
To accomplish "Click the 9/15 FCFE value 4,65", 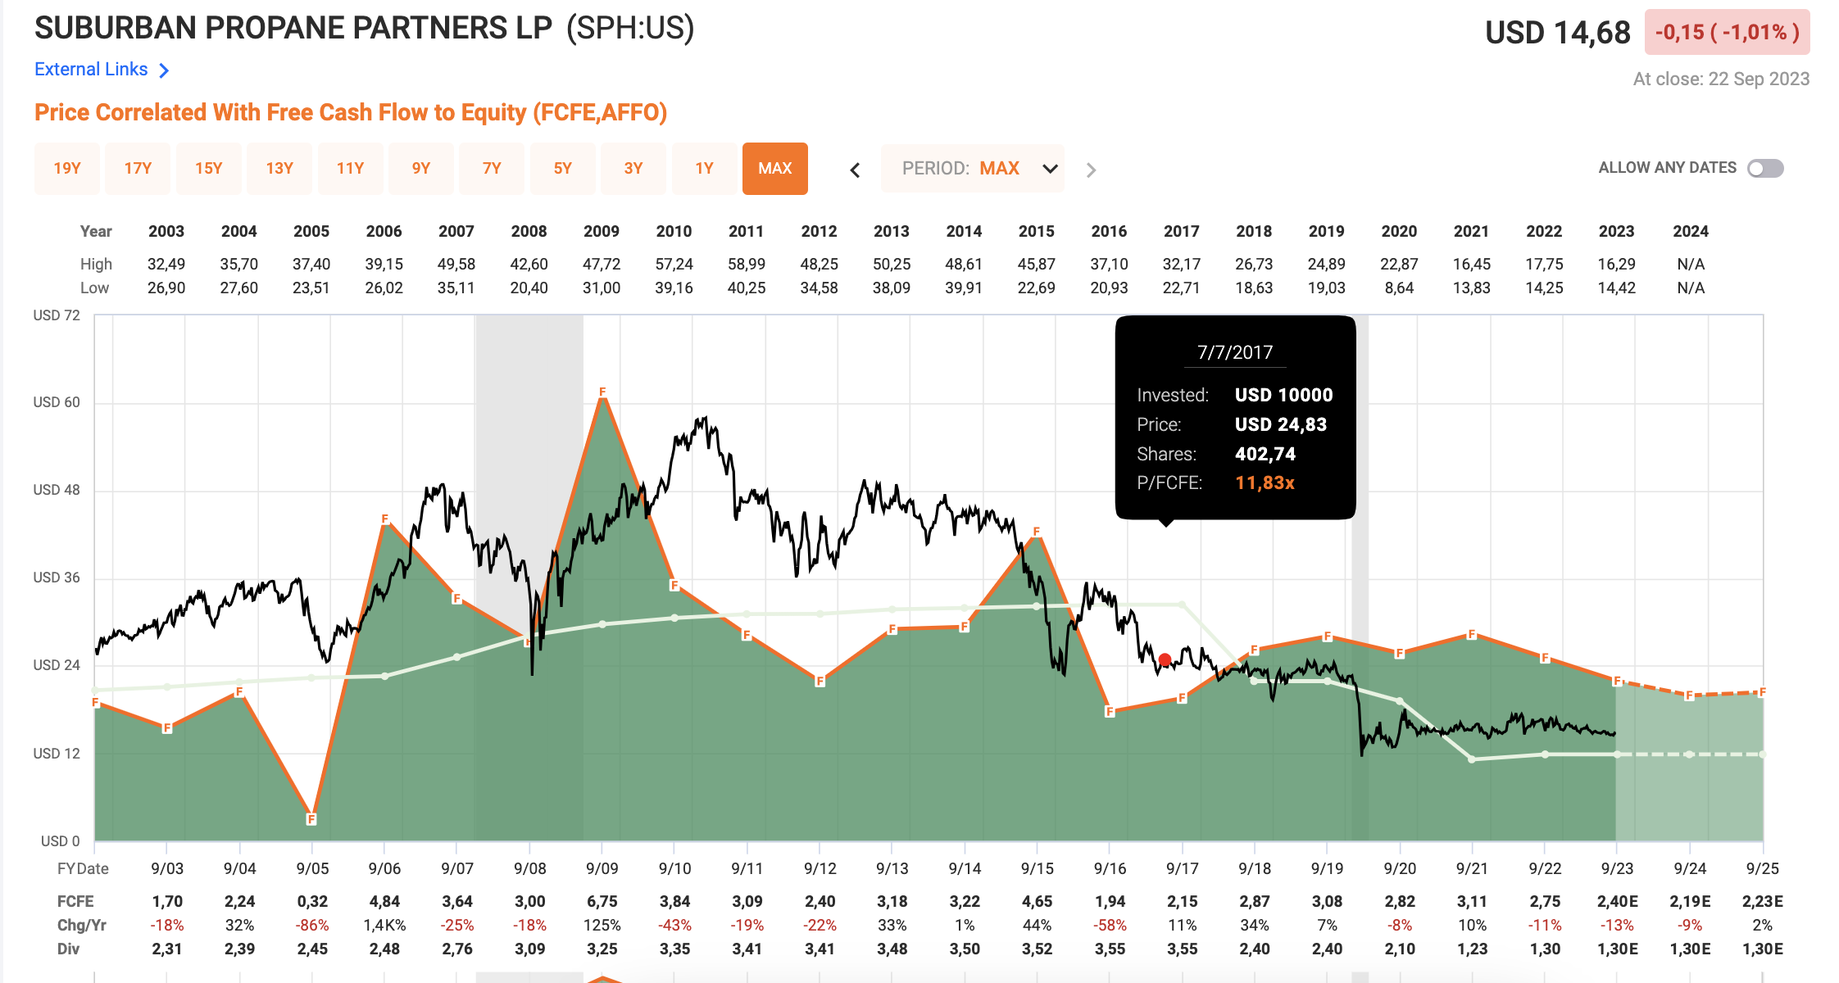I will coord(1038,902).
